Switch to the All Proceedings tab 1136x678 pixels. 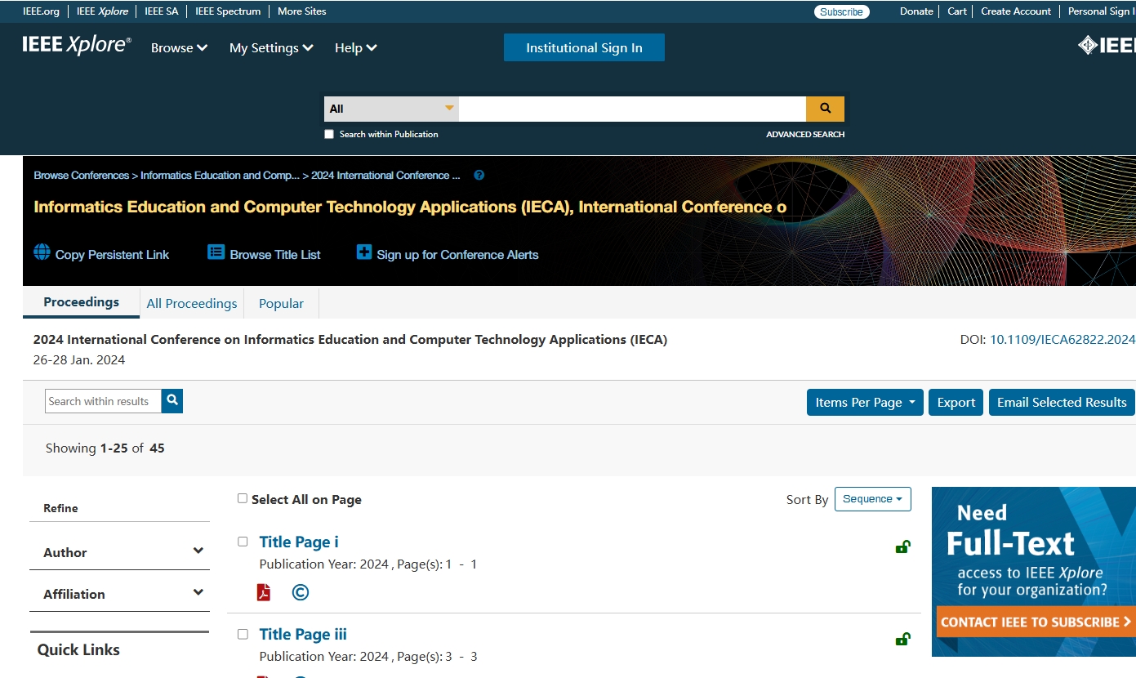(192, 303)
